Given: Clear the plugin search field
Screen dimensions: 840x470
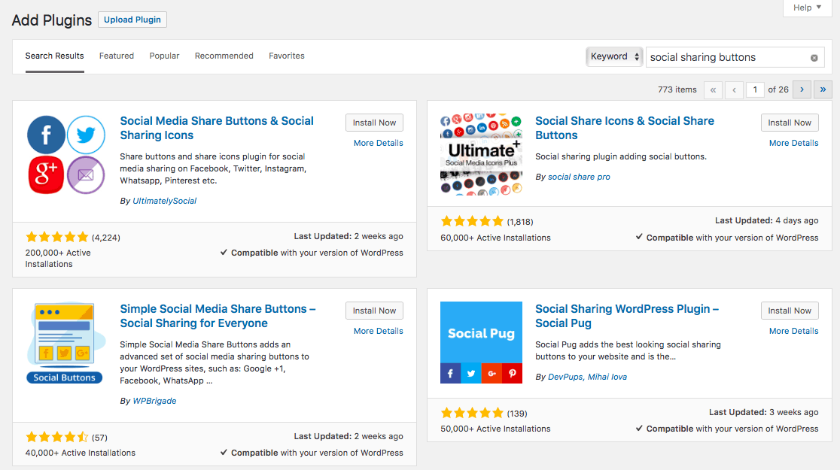Looking at the screenshot, I should click(814, 58).
